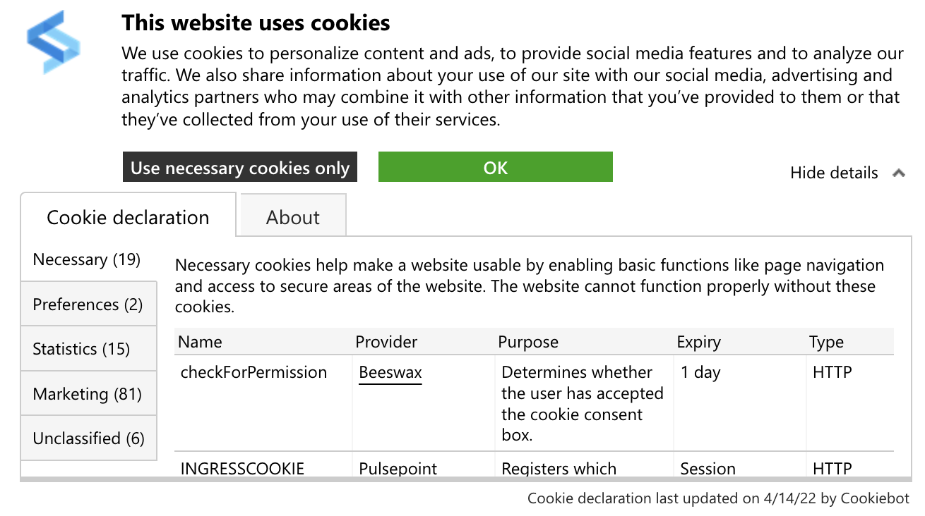Select the checkForPermission cookie row
Viewport: 925px width, 516px height.
pyautogui.click(x=534, y=403)
